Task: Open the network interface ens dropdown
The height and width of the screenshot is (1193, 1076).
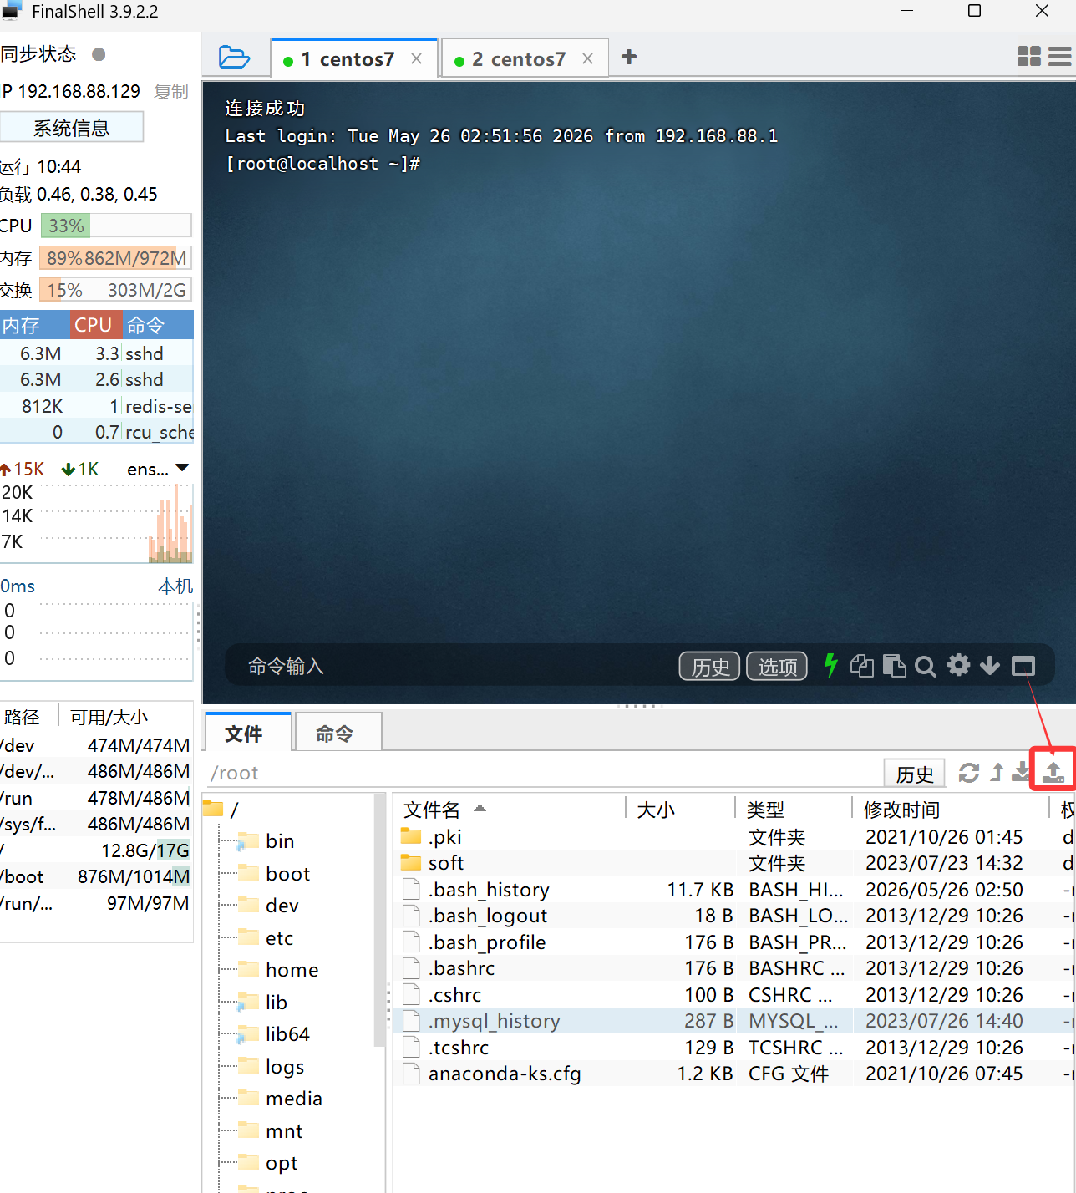Action: click(x=158, y=470)
